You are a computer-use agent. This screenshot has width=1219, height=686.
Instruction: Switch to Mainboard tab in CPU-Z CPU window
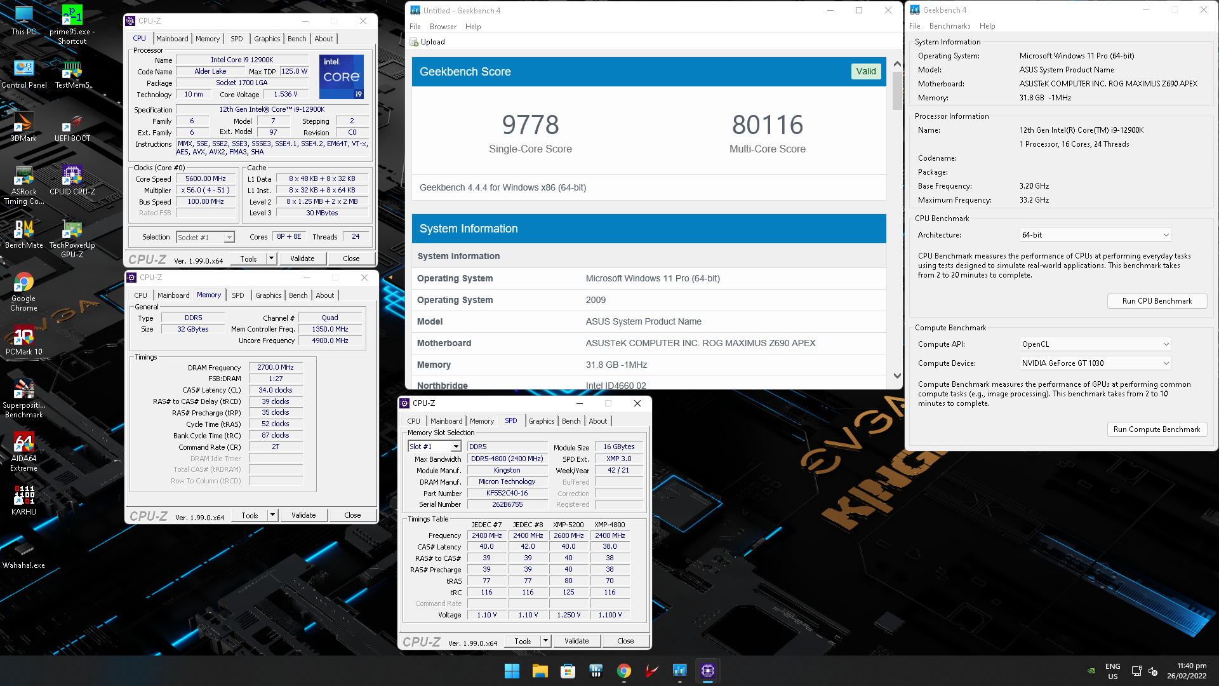(172, 39)
